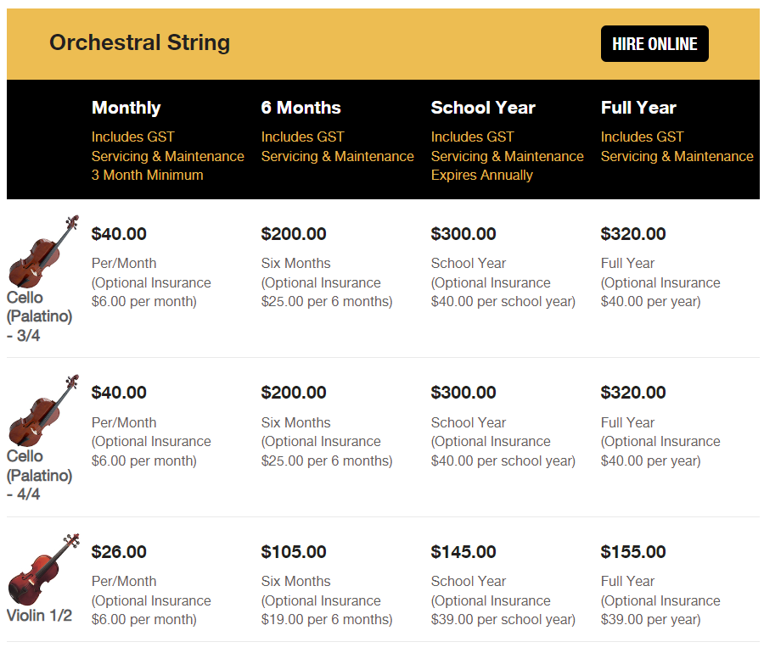Click the Cello (Palatino) - 3/4 label
Viewport: 764px width, 653px height.
pyautogui.click(x=39, y=316)
